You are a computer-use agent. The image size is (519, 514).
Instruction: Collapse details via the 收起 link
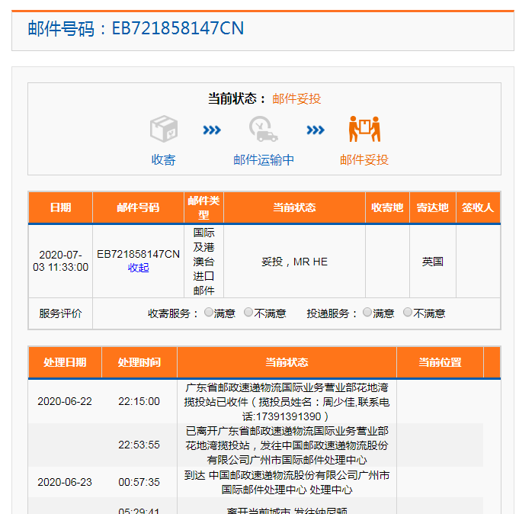pyautogui.click(x=139, y=268)
